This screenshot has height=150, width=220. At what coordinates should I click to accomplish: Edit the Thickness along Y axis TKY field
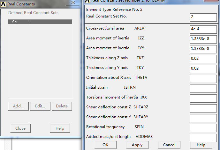[x=203, y=69]
